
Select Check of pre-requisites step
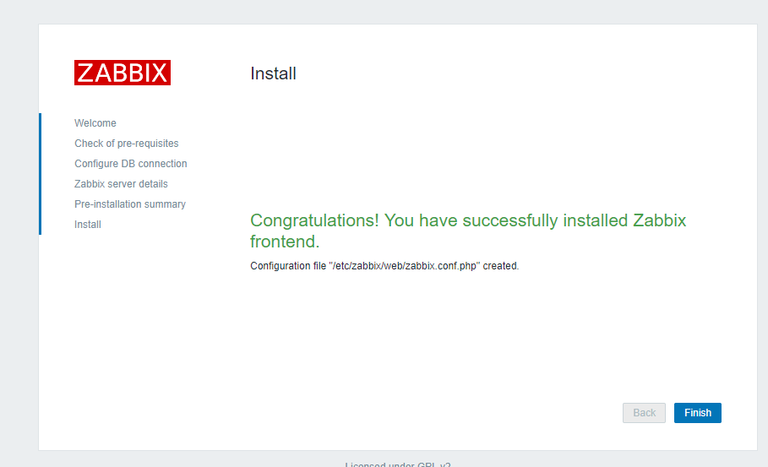tap(127, 144)
